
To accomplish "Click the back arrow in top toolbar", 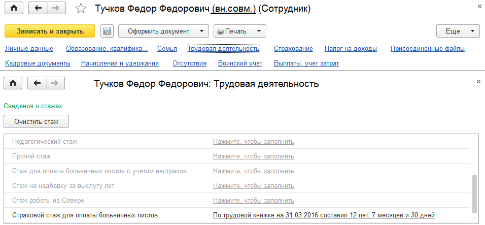I will (x=38, y=8).
